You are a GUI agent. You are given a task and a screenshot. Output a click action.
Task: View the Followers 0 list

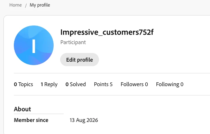pos(134,84)
